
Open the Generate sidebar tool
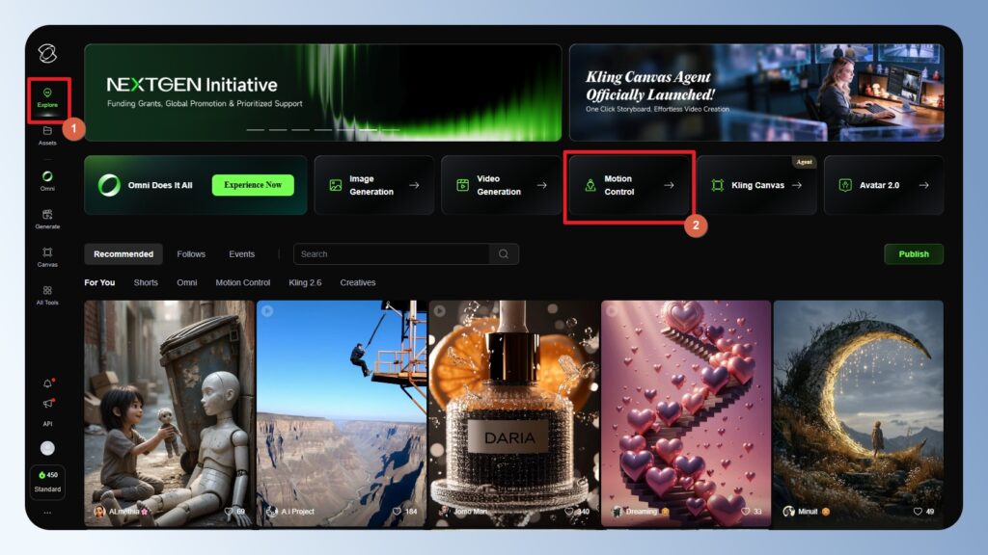pyautogui.click(x=47, y=218)
